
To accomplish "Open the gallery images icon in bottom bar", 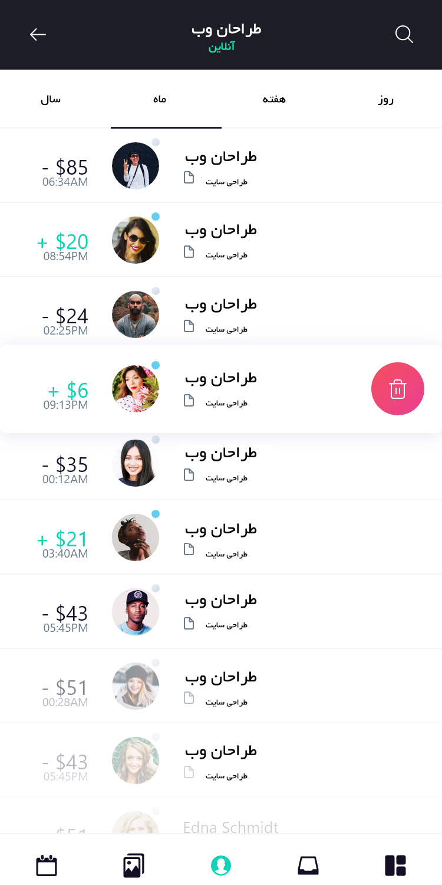I will click(x=134, y=866).
